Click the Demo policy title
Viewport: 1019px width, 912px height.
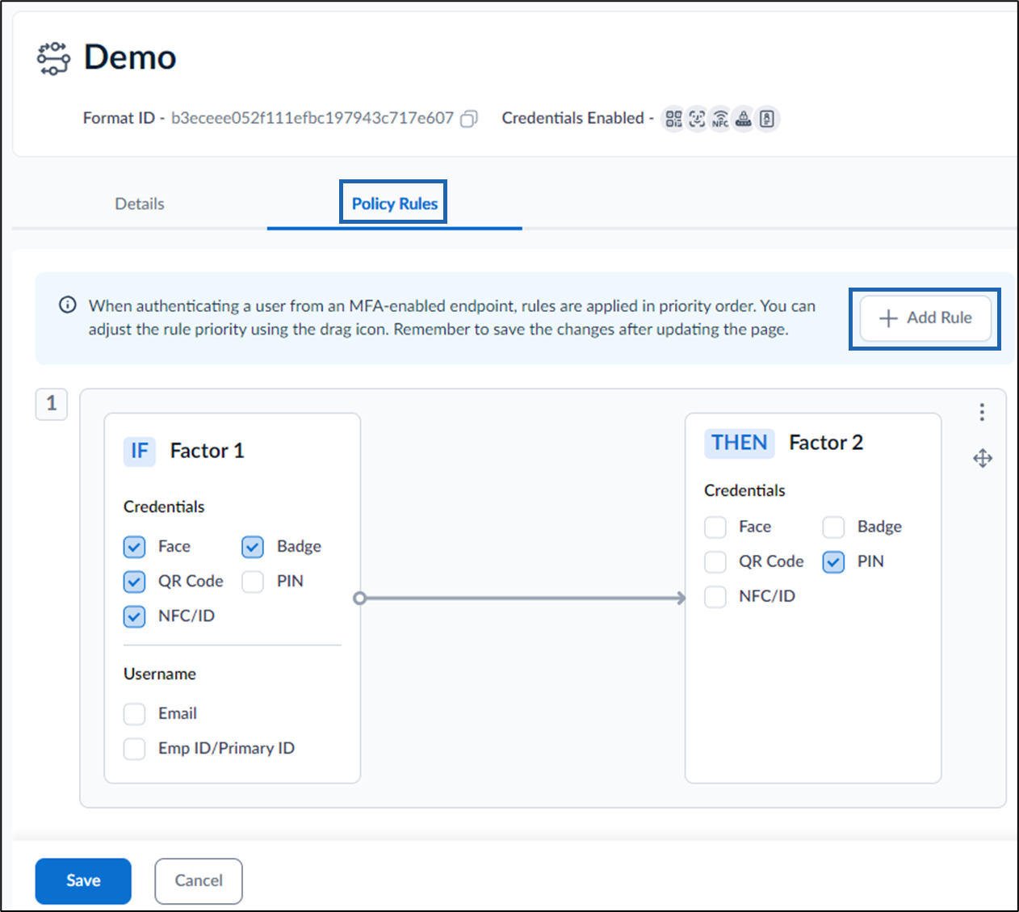click(x=130, y=57)
